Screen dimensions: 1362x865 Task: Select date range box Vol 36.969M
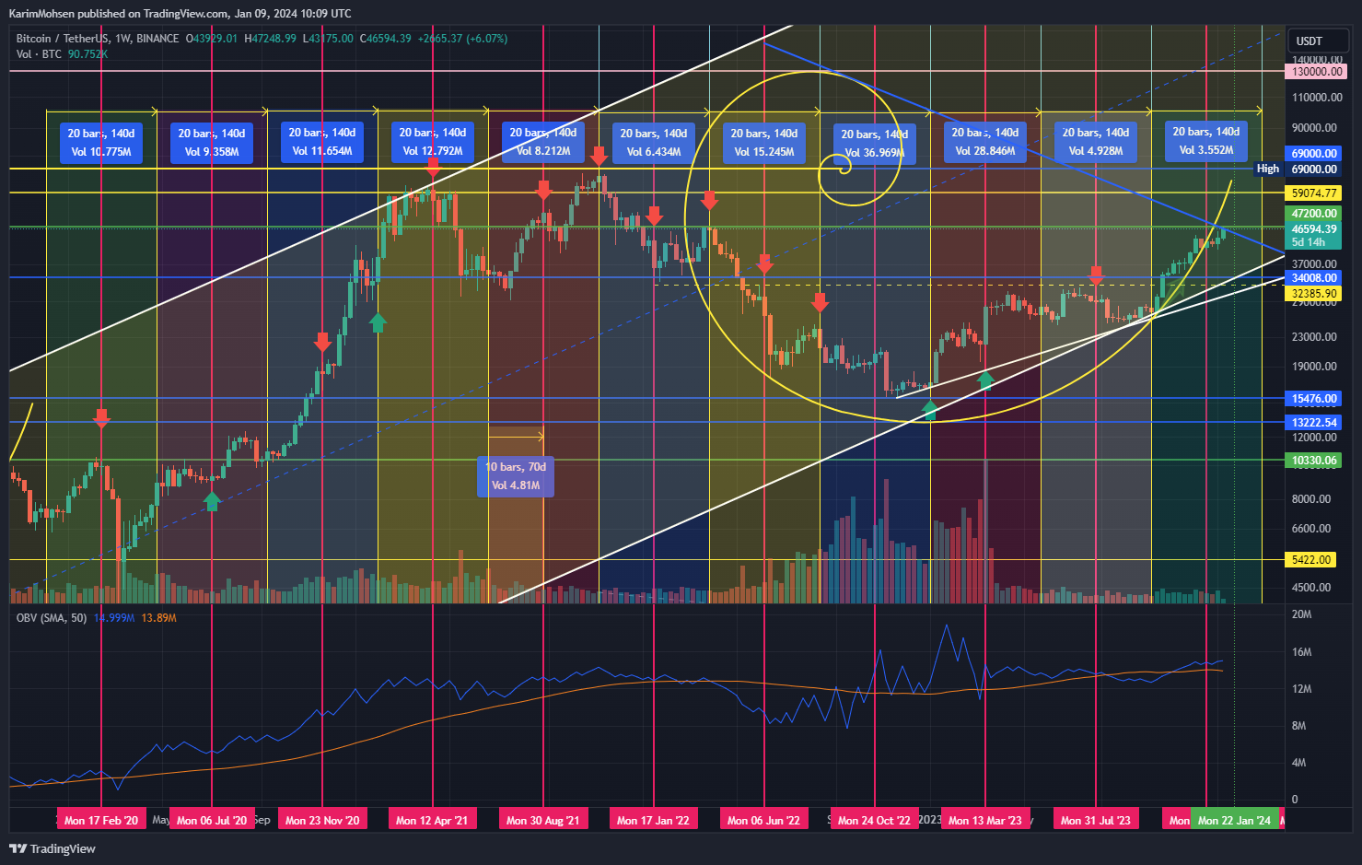[875, 144]
